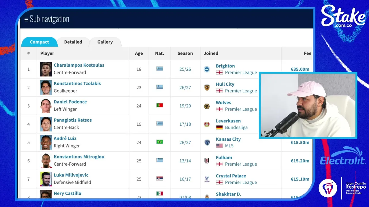Click Panagiotis Retsos portrait photo

pos(46,124)
